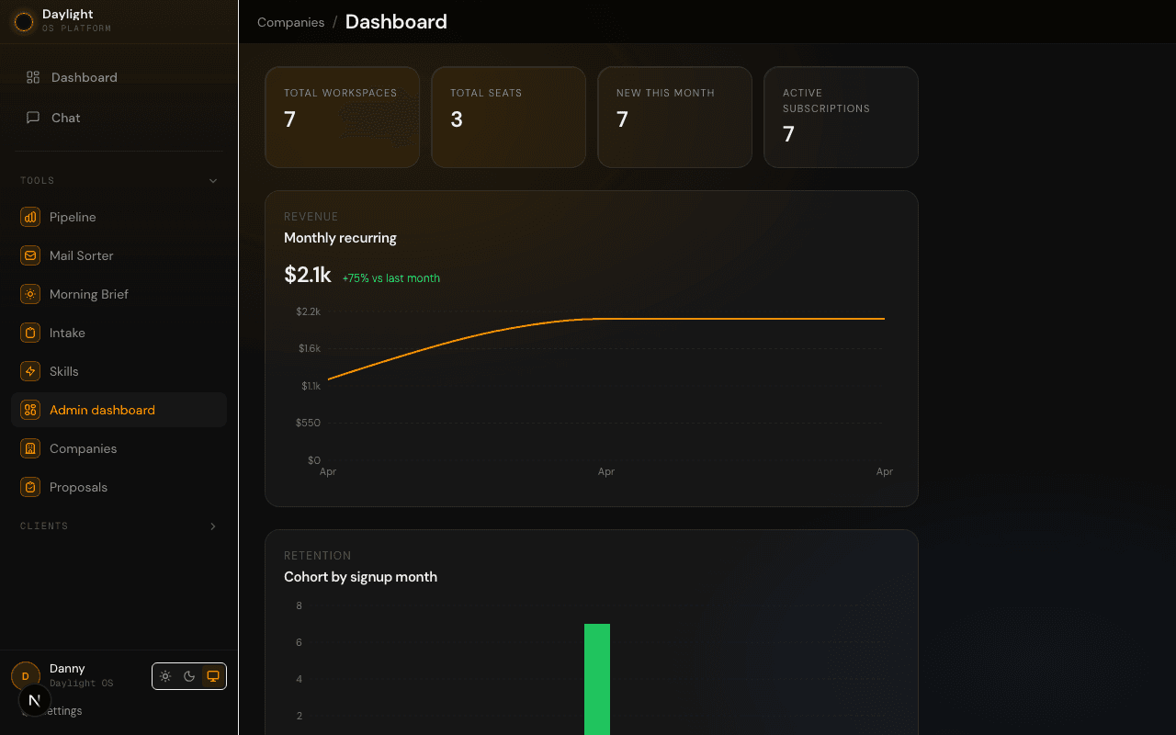
Task: Click the +75% vs last month text
Action: coord(391,278)
